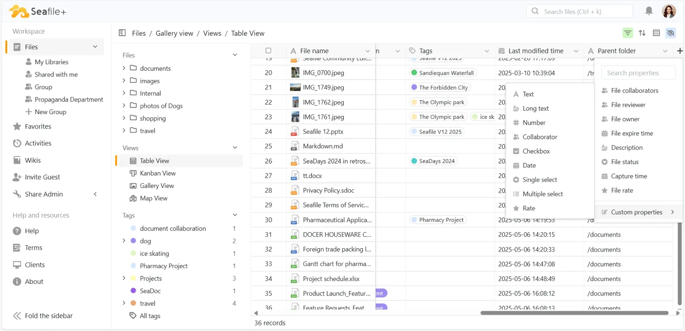Toggle the select-all checkbox in header

point(268,51)
